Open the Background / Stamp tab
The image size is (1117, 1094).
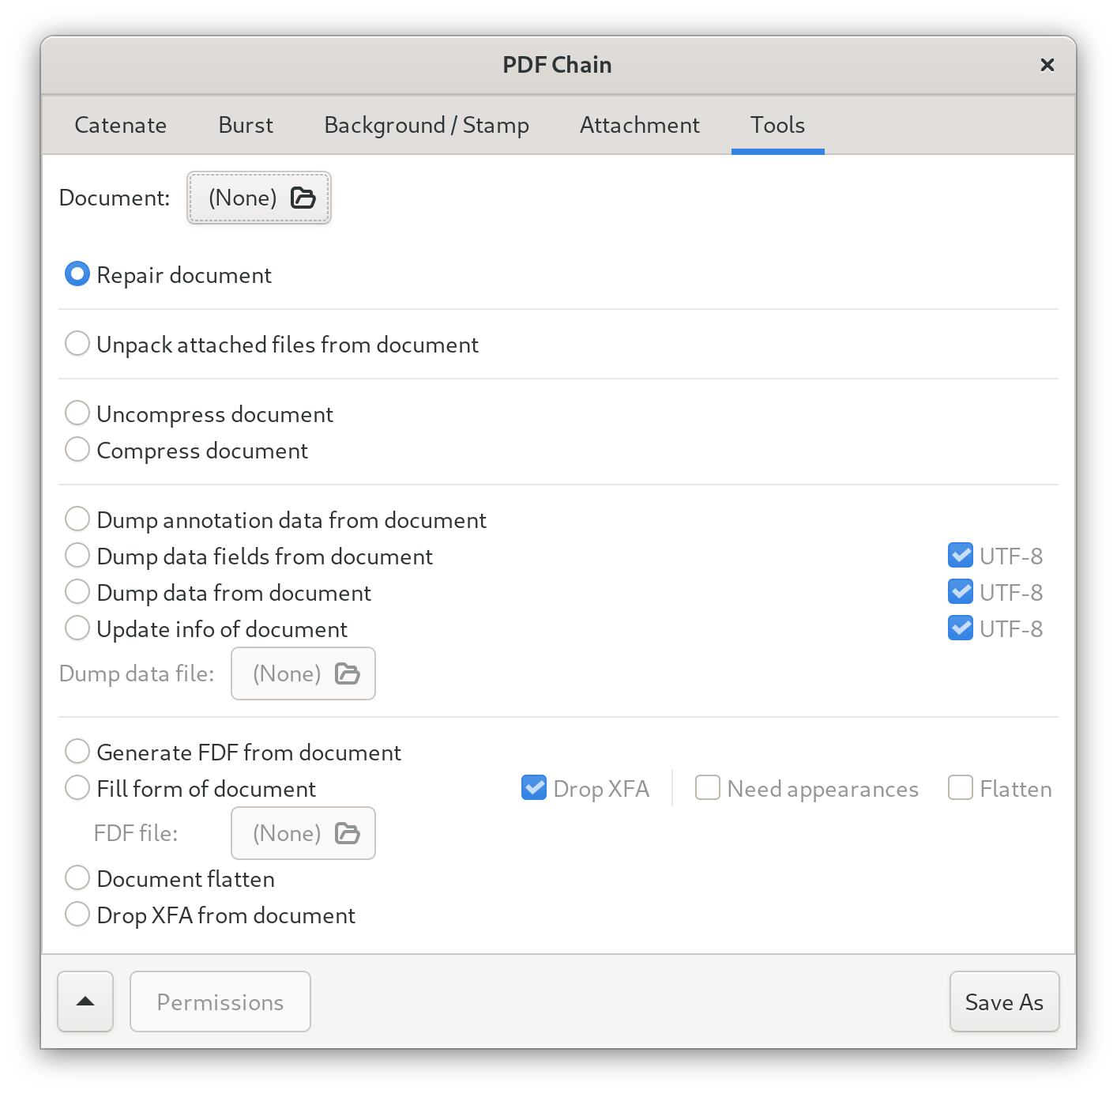tap(427, 125)
